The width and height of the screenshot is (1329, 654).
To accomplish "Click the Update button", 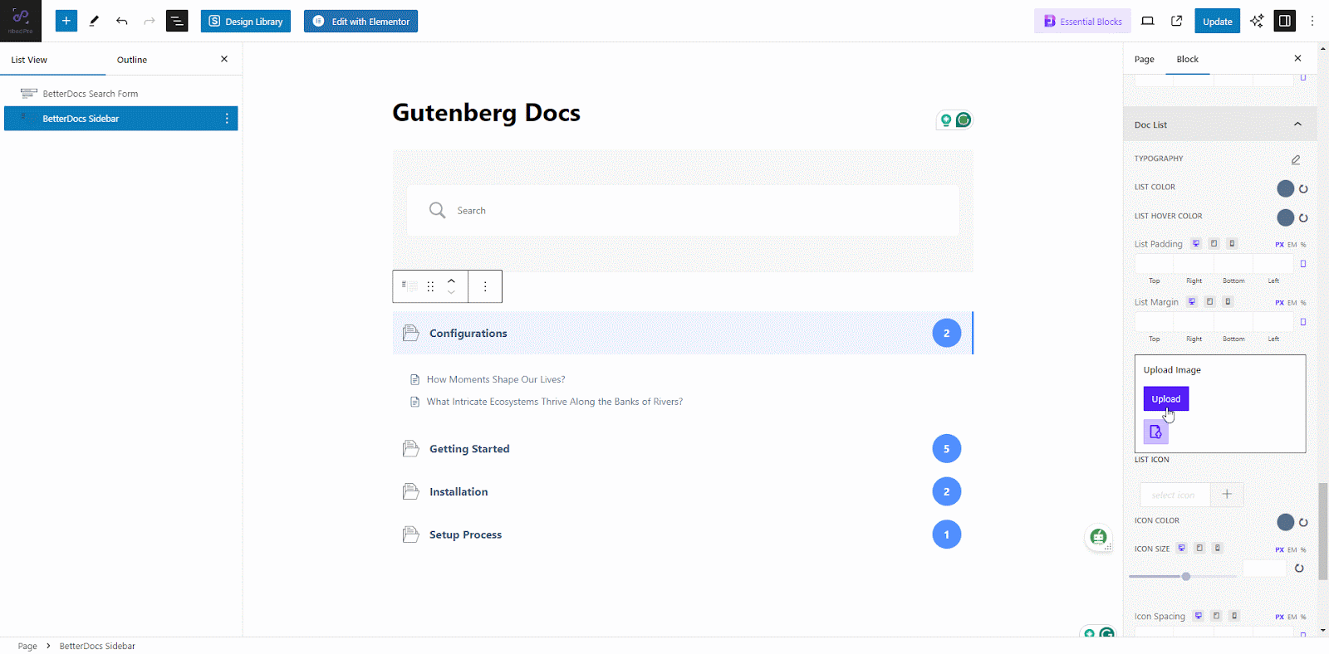I will coord(1217,20).
